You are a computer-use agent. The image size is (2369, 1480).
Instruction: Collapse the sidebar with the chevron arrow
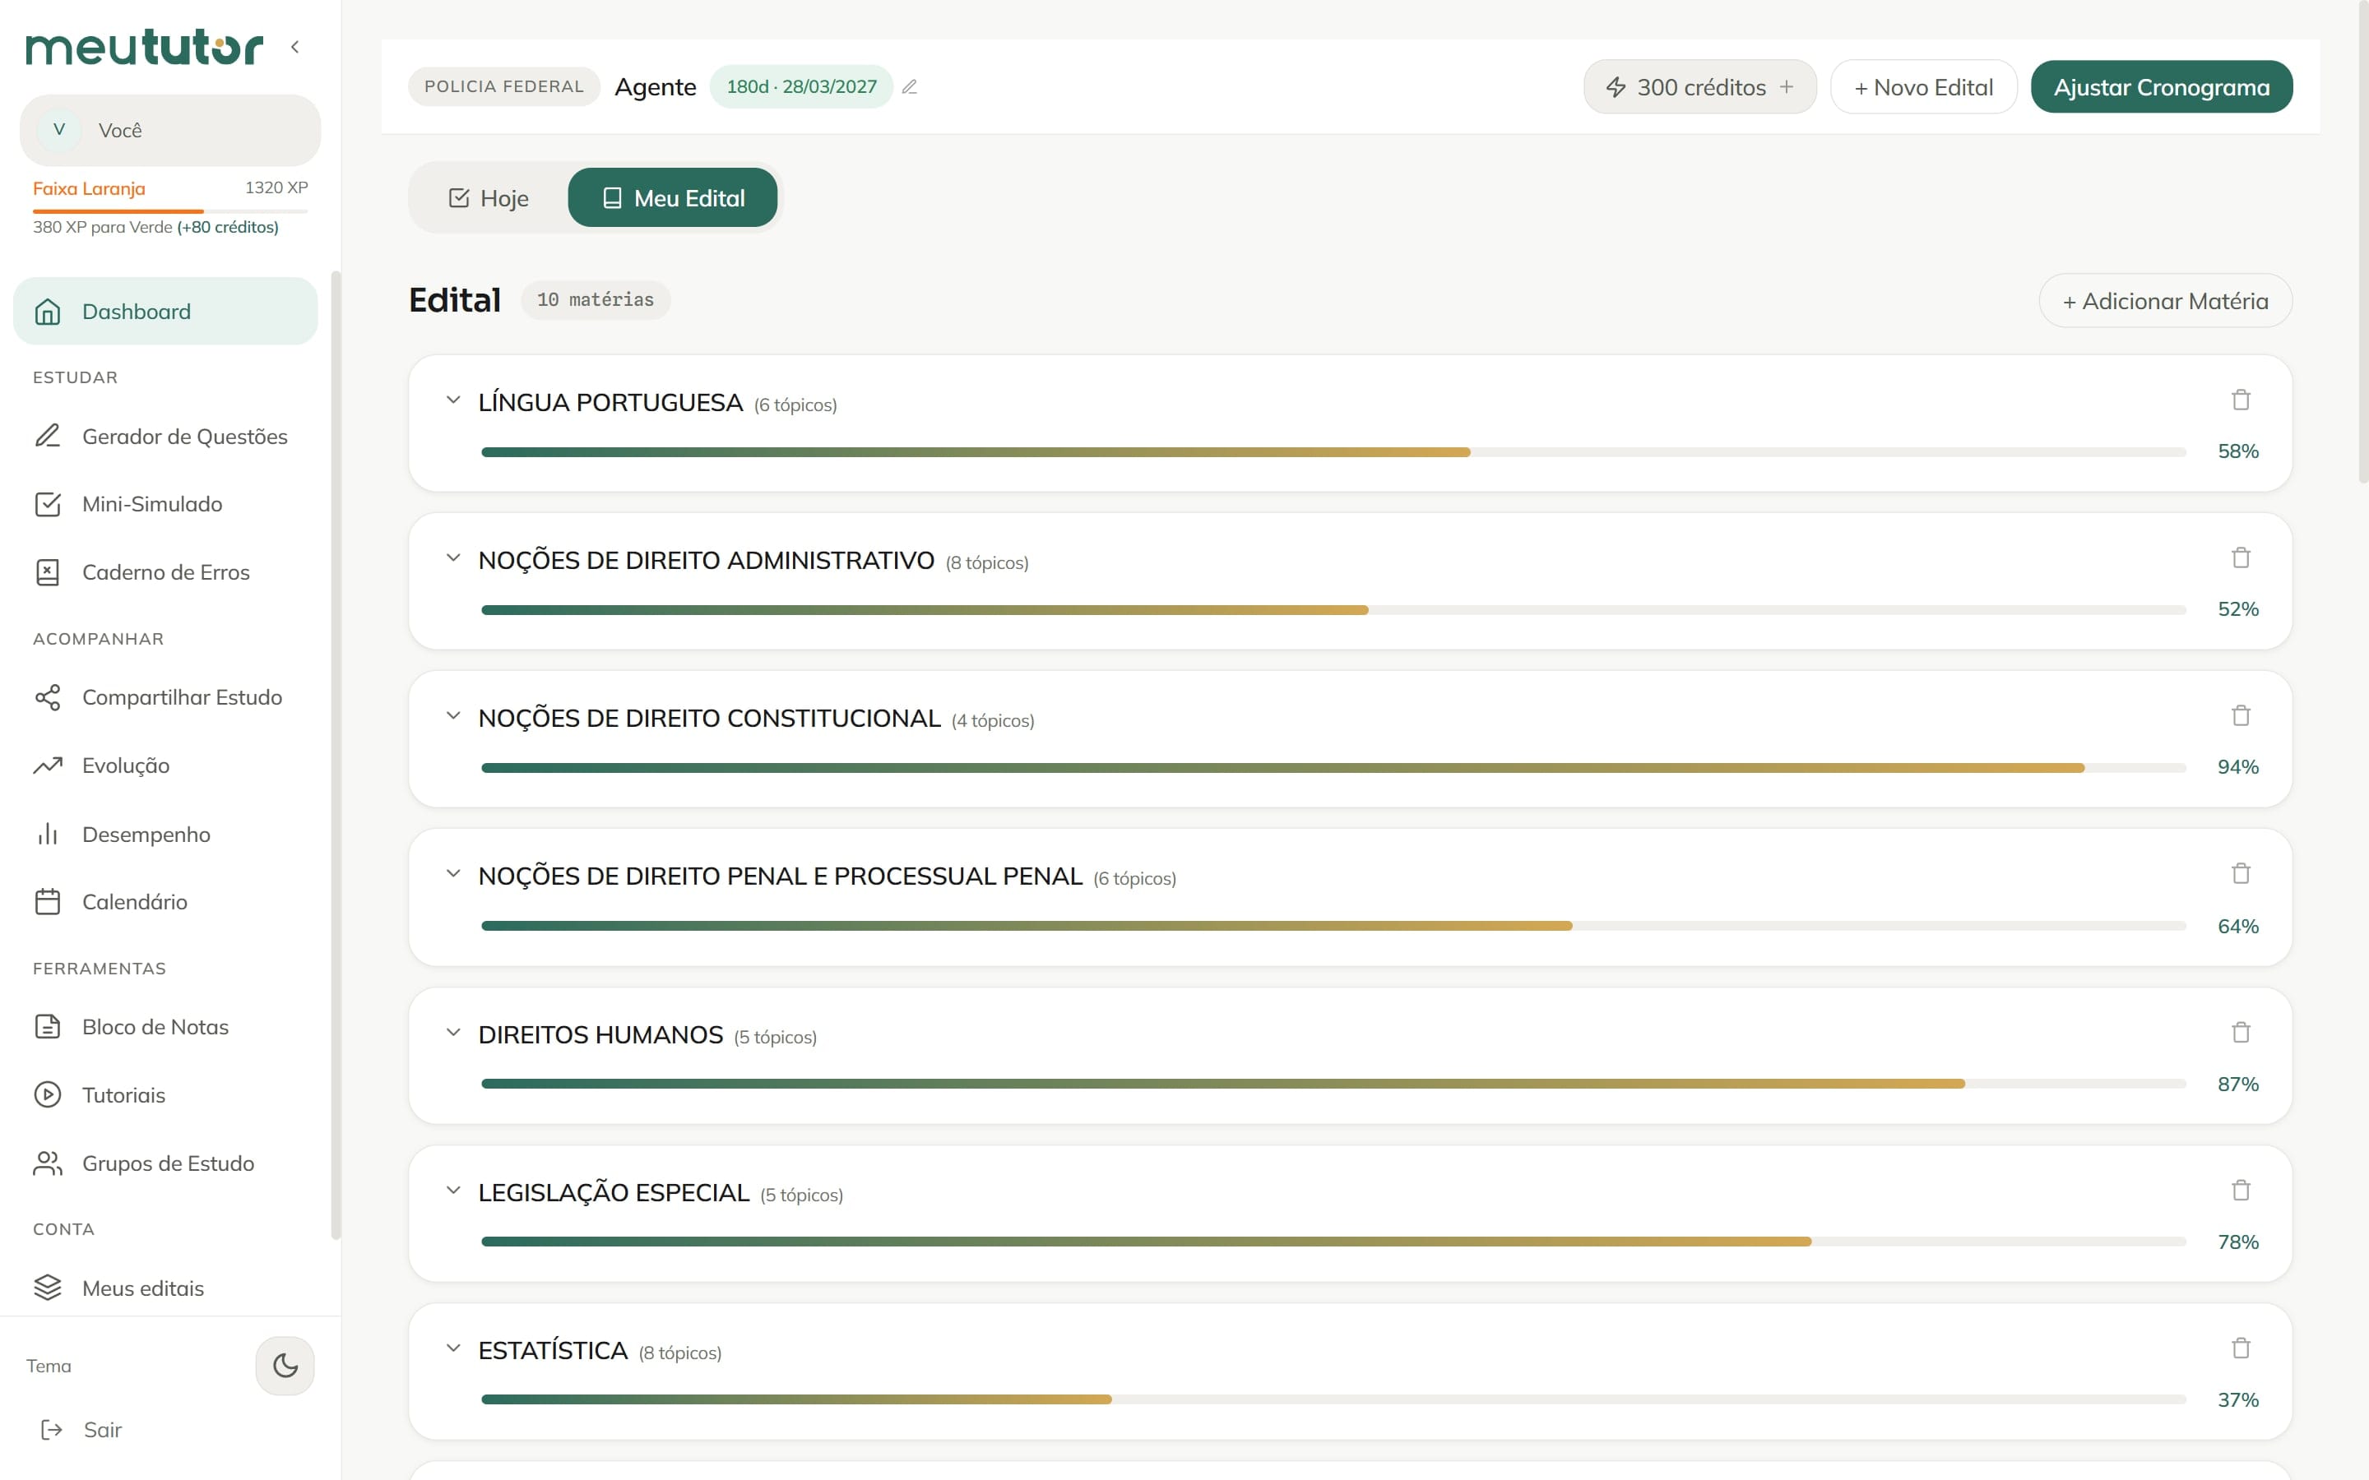[294, 46]
